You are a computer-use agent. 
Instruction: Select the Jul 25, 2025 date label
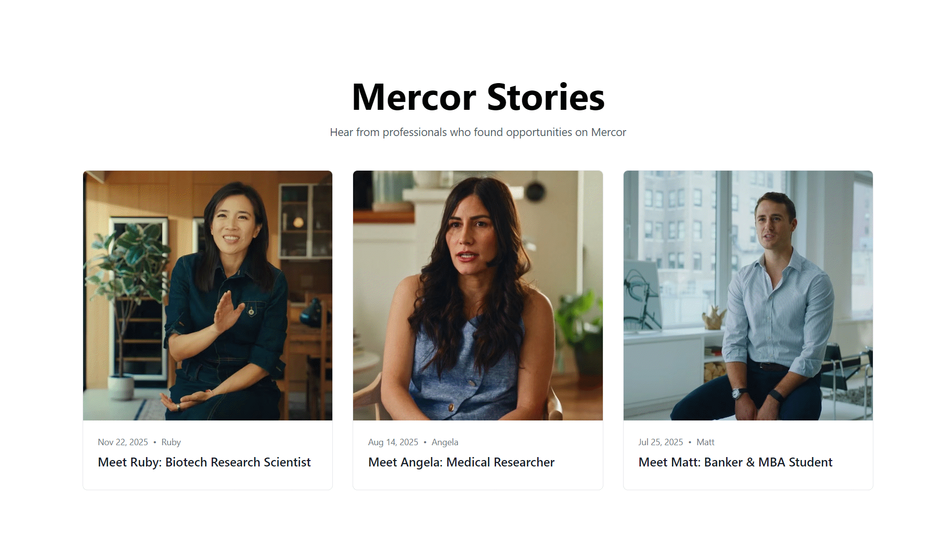(661, 442)
